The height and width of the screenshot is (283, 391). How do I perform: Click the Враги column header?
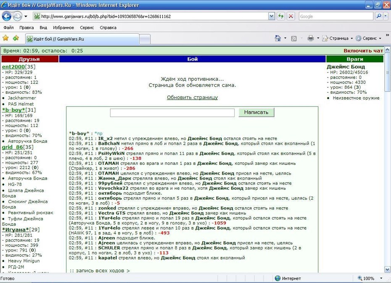click(x=354, y=59)
